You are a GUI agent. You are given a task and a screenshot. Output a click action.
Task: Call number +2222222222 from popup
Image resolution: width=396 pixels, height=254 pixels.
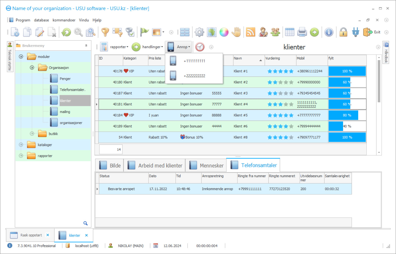click(194, 76)
